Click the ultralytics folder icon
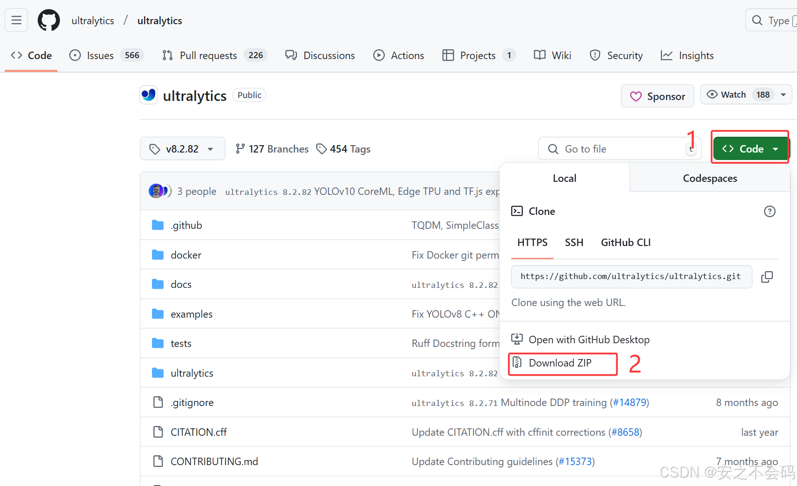The width and height of the screenshot is (797, 486). click(x=158, y=373)
